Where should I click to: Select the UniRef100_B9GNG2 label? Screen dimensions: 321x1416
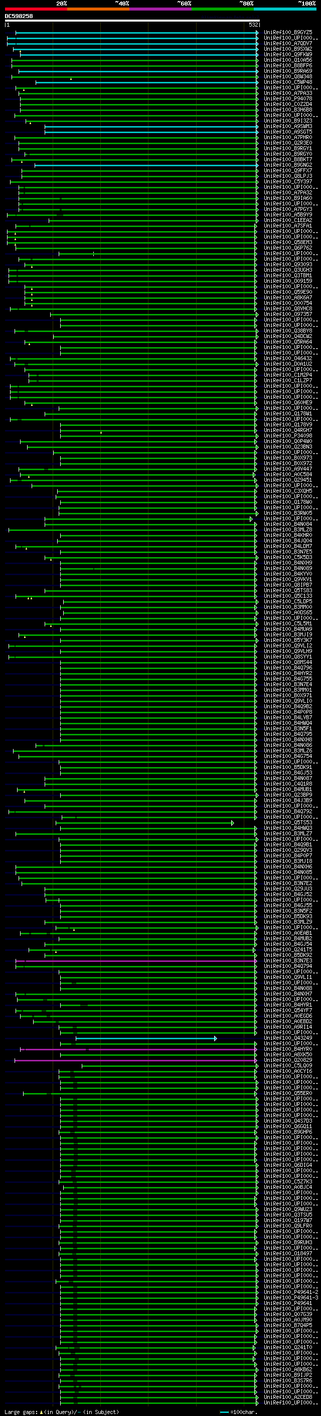pos(288,165)
